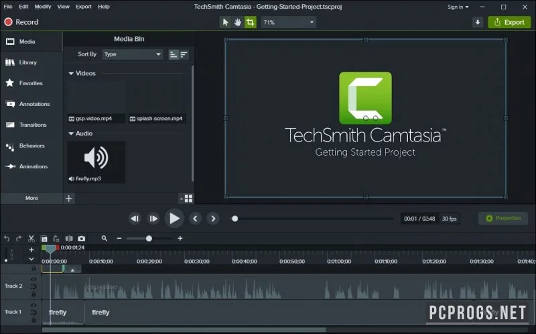536x334 pixels.
Task: Select the gsp-video.mp4 clip thumbnail
Action: pyautogui.click(x=96, y=102)
